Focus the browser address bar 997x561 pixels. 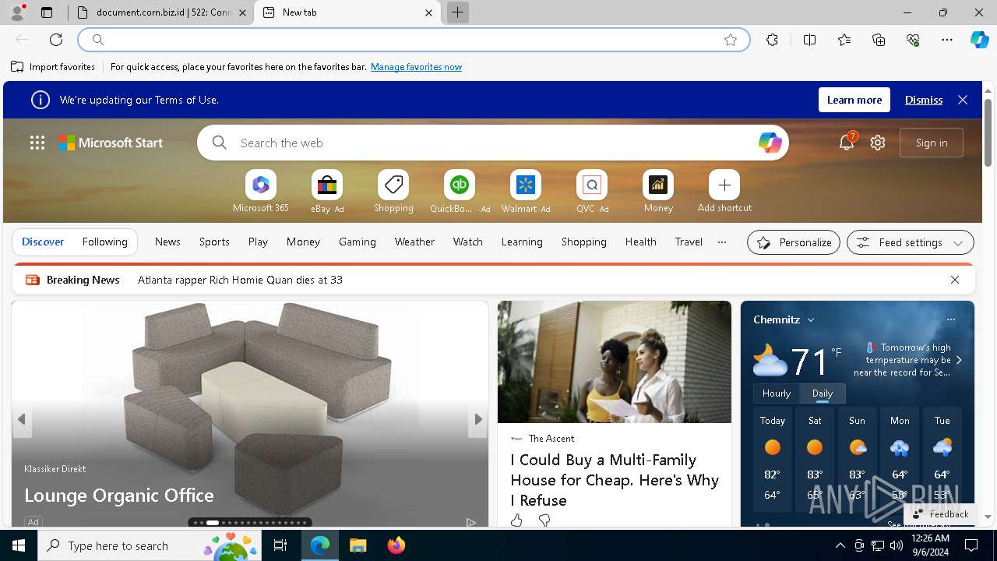click(x=413, y=40)
